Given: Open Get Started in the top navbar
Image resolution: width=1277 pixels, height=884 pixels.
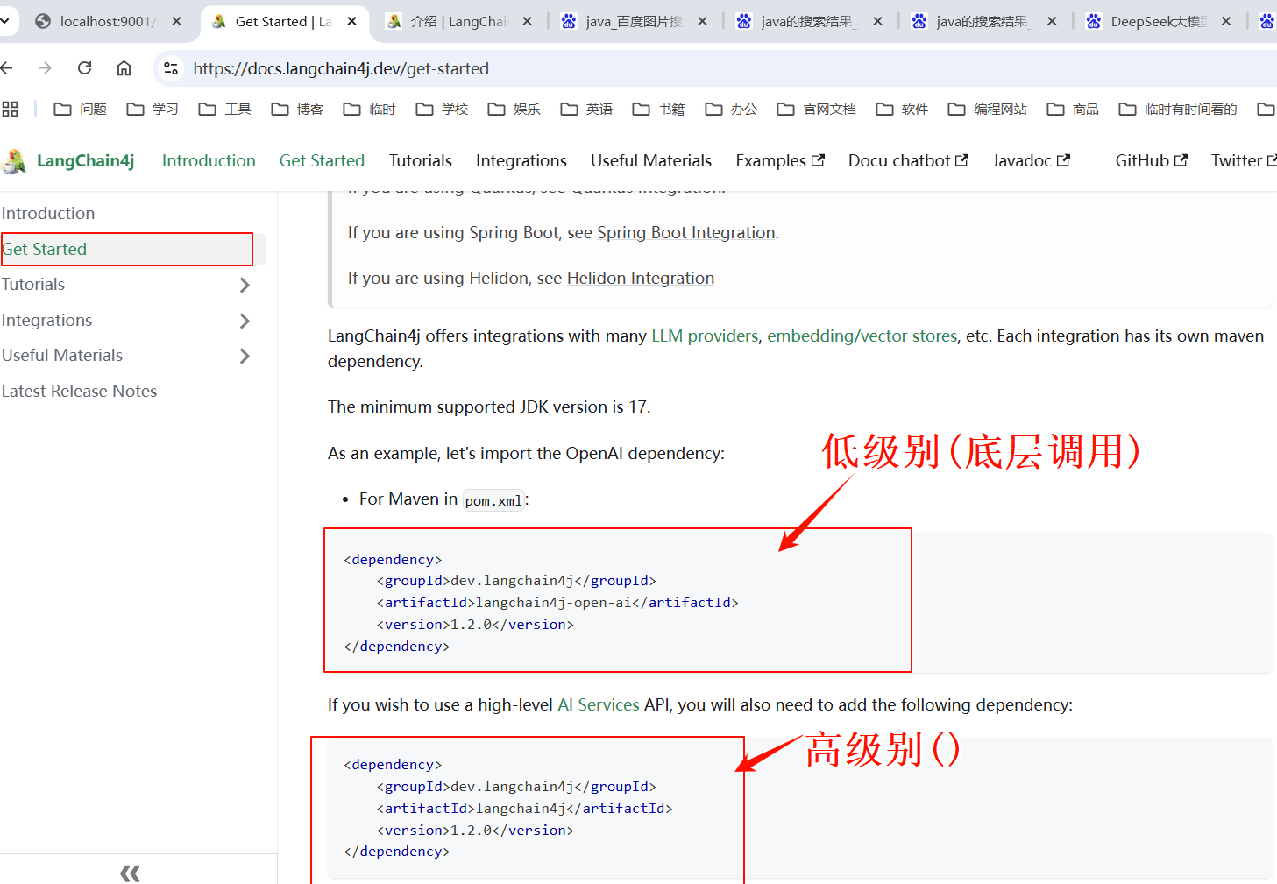Looking at the screenshot, I should pos(322,160).
